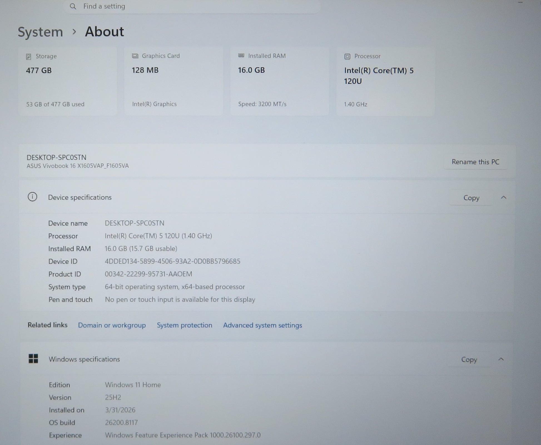Collapse the Device specifications section
This screenshot has height=445, width=541.
(x=503, y=197)
